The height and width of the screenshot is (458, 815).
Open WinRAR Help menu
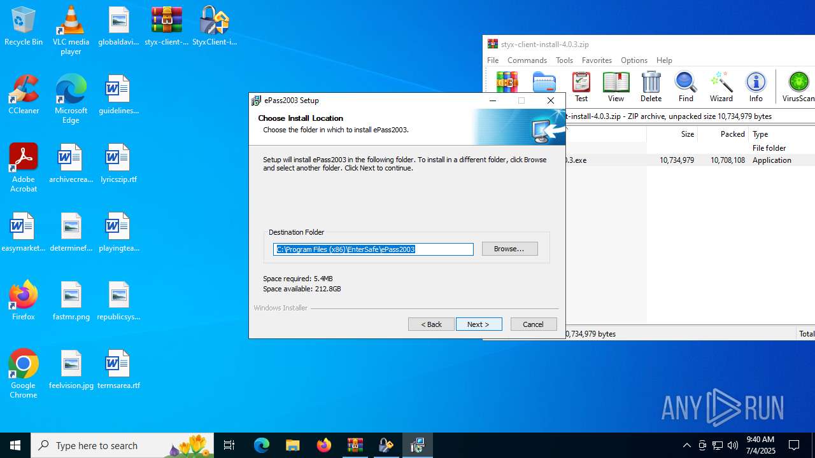click(x=664, y=60)
